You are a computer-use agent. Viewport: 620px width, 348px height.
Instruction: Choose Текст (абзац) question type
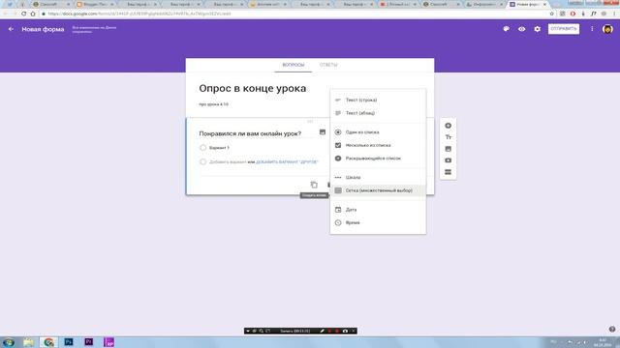coord(378,113)
